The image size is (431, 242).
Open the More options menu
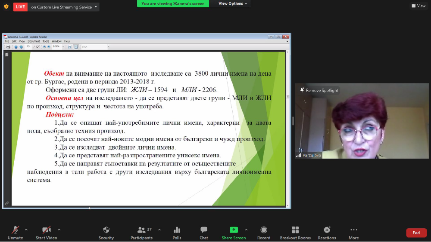point(353,230)
